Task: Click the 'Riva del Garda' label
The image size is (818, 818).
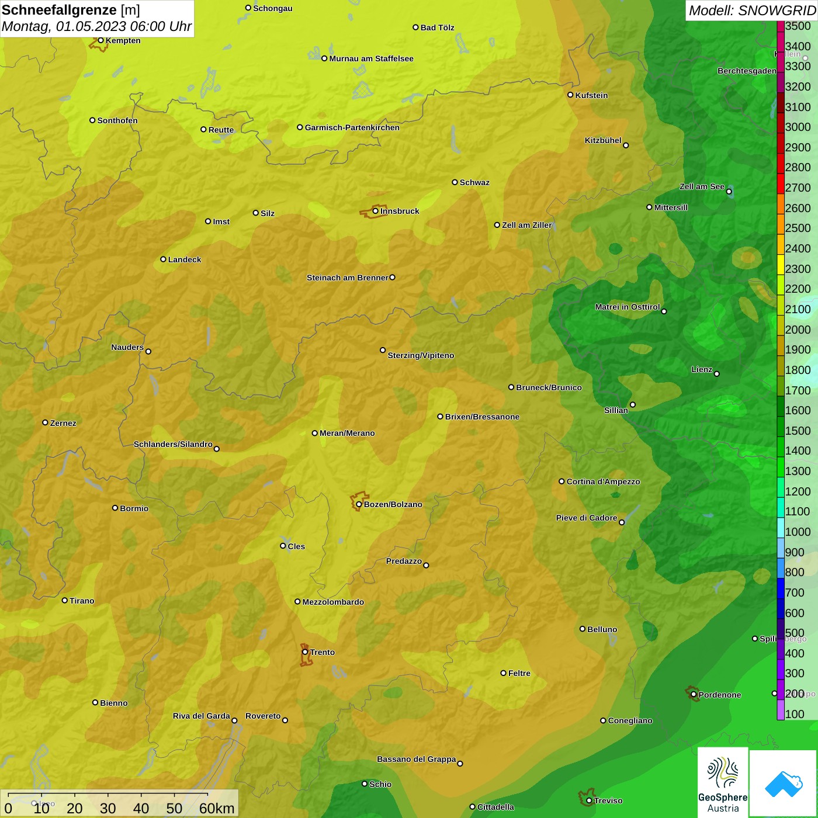Action: point(202,716)
